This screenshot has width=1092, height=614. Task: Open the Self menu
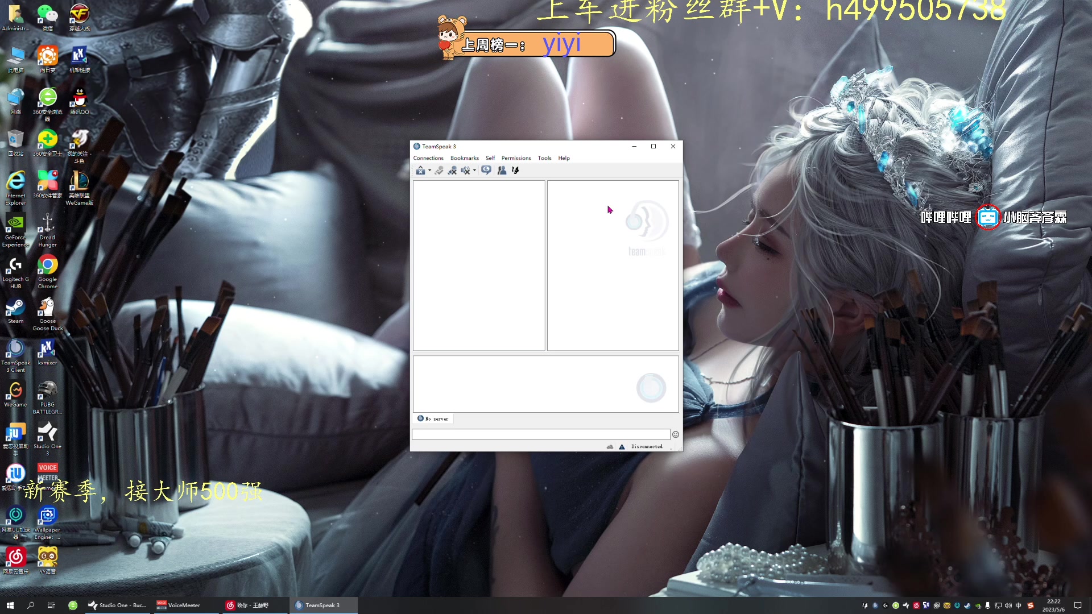coord(490,158)
